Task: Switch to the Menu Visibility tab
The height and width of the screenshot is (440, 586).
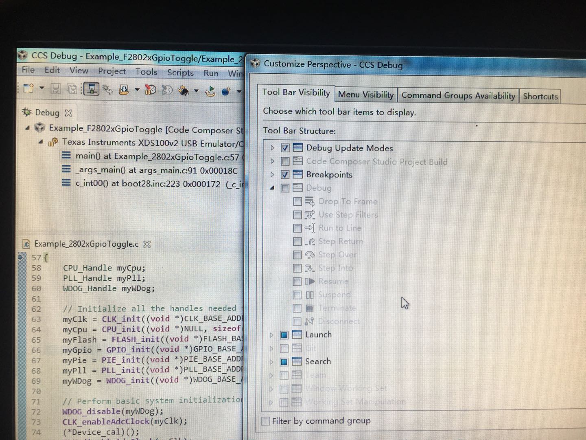Action: 366,95
